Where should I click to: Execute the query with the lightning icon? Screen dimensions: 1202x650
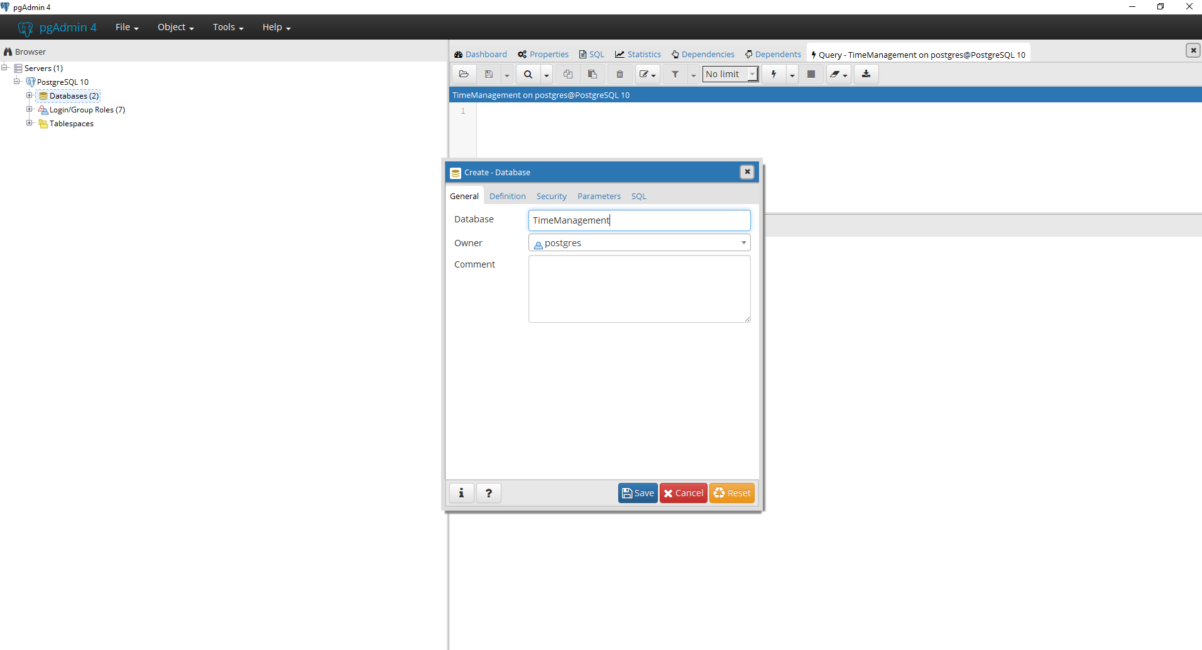click(773, 74)
